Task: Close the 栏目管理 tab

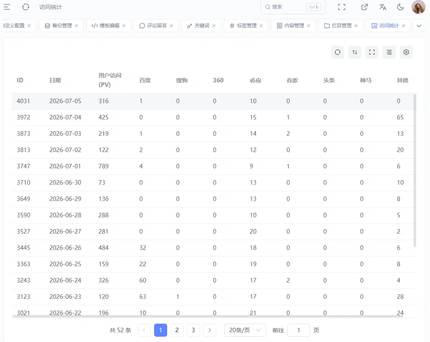Action: (356, 26)
